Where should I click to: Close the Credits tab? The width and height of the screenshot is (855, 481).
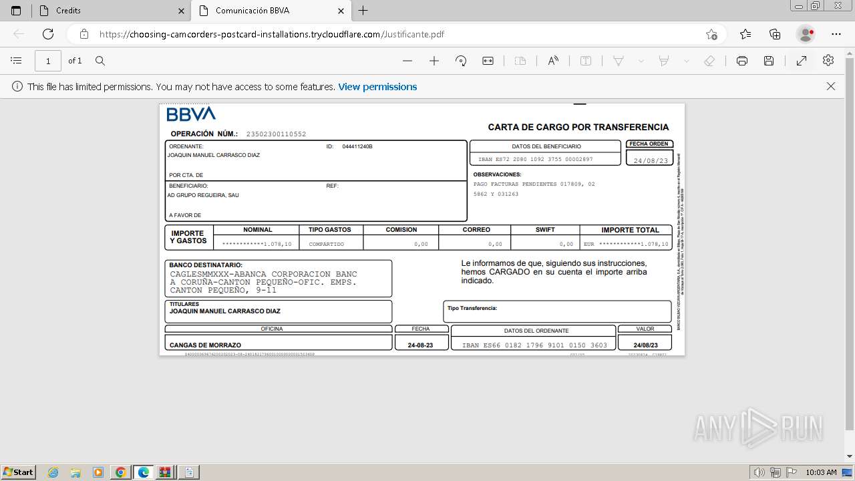(182, 11)
